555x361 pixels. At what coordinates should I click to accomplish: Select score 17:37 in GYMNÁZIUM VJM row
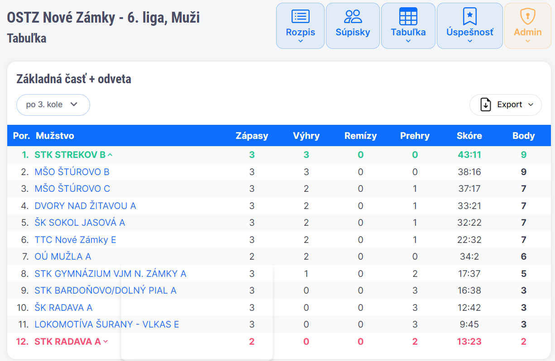[469, 274]
